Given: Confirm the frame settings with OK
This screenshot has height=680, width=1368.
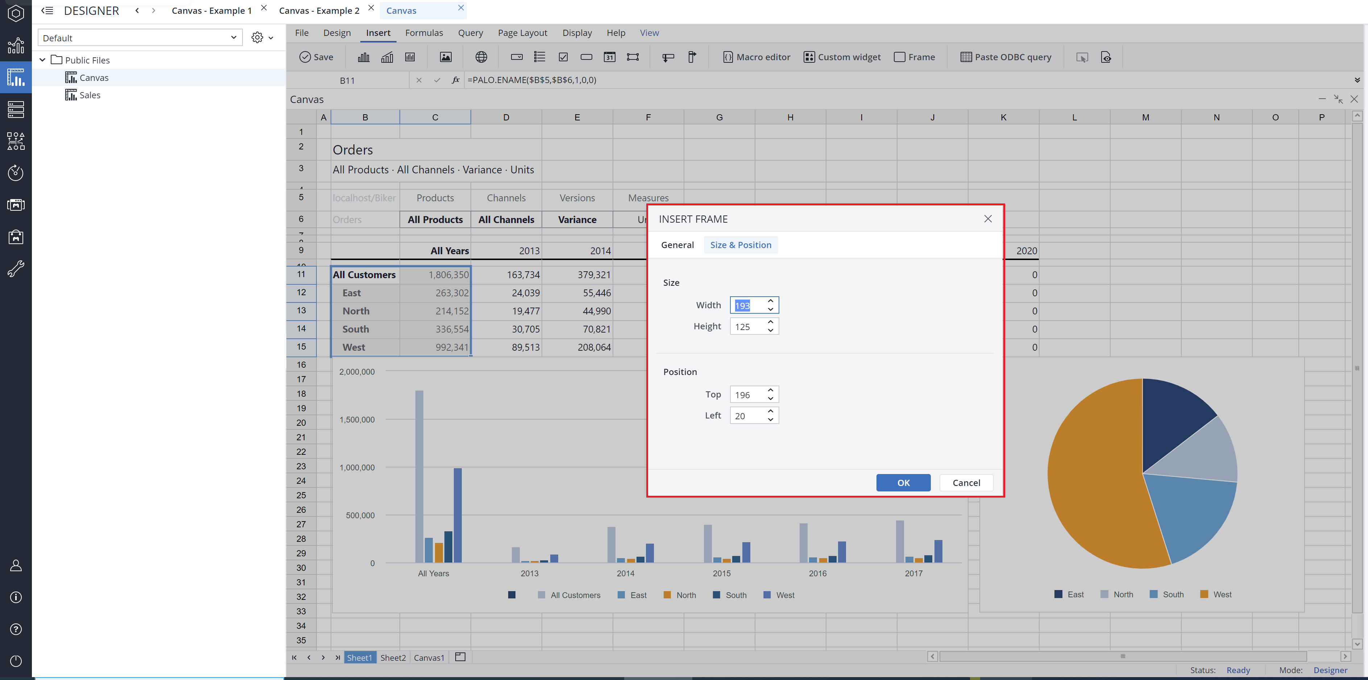Looking at the screenshot, I should [903, 482].
